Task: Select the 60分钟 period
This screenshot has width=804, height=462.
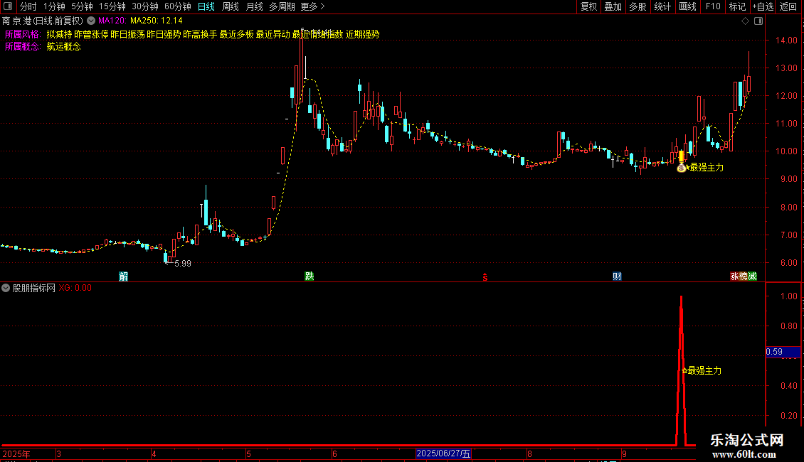Action: [178, 6]
